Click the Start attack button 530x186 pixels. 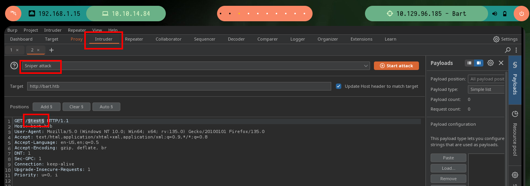[396, 66]
